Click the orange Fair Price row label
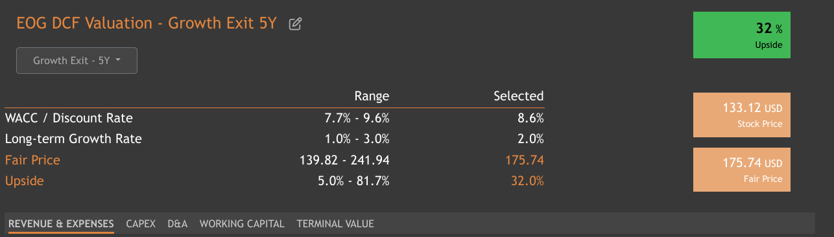This screenshot has height=237, width=834. [x=32, y=160]
